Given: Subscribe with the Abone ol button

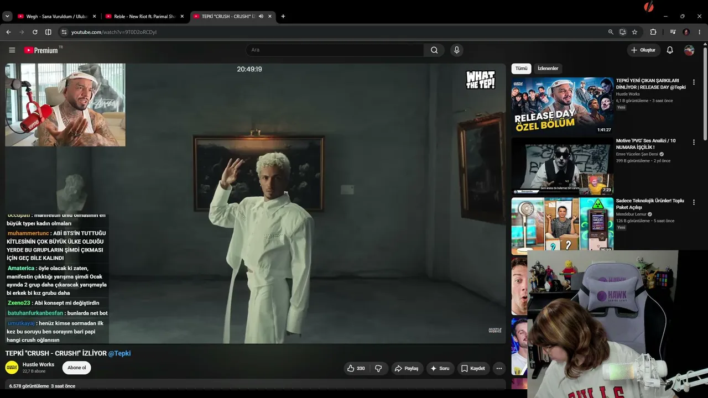Looking at the screenshot, I should click(x=77, y=368).
